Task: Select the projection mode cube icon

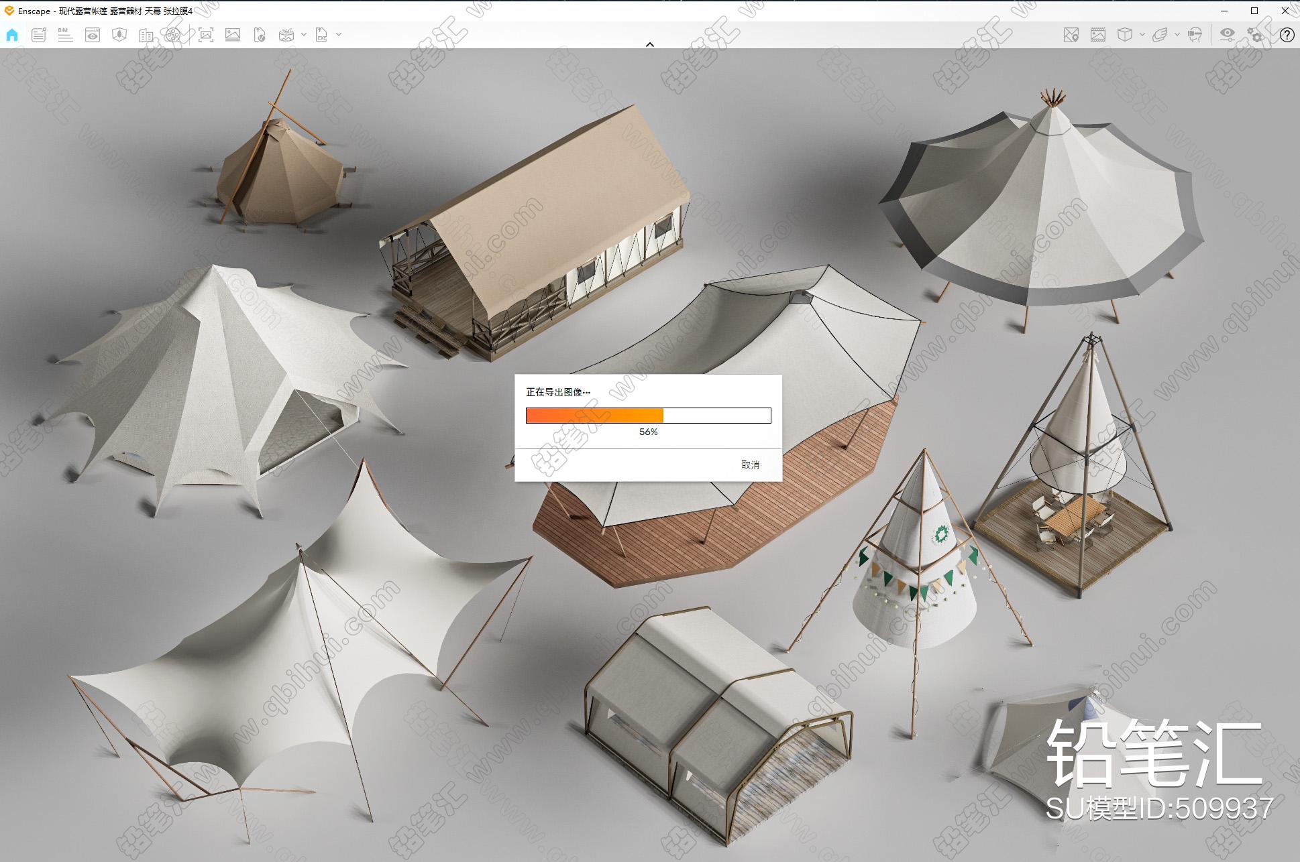Action: point(1125,35)
